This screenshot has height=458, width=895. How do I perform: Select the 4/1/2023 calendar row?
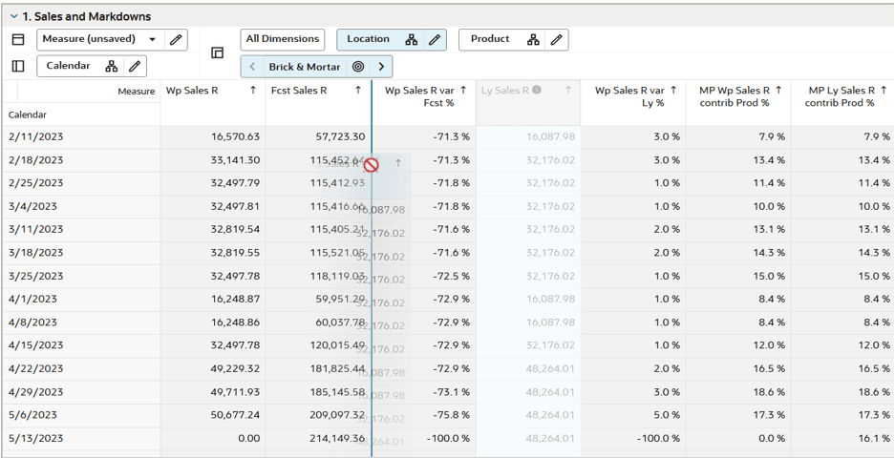tap(81, 299)
